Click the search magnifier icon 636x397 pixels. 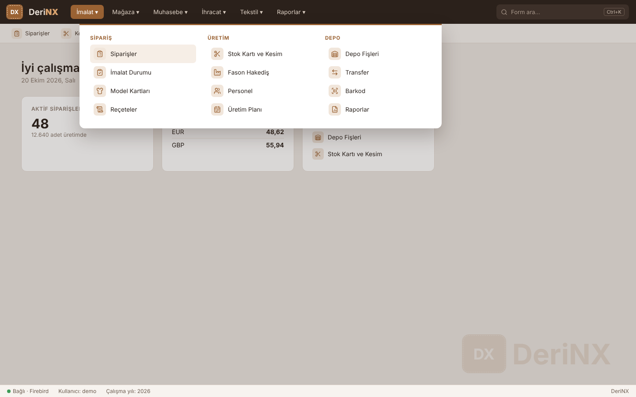(x=504, y=12)
